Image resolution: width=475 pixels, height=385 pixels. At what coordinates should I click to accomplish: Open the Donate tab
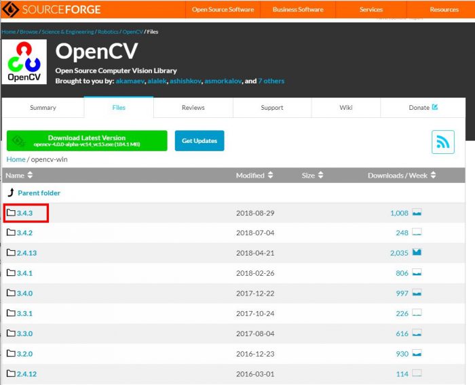[x=423, y=108]
